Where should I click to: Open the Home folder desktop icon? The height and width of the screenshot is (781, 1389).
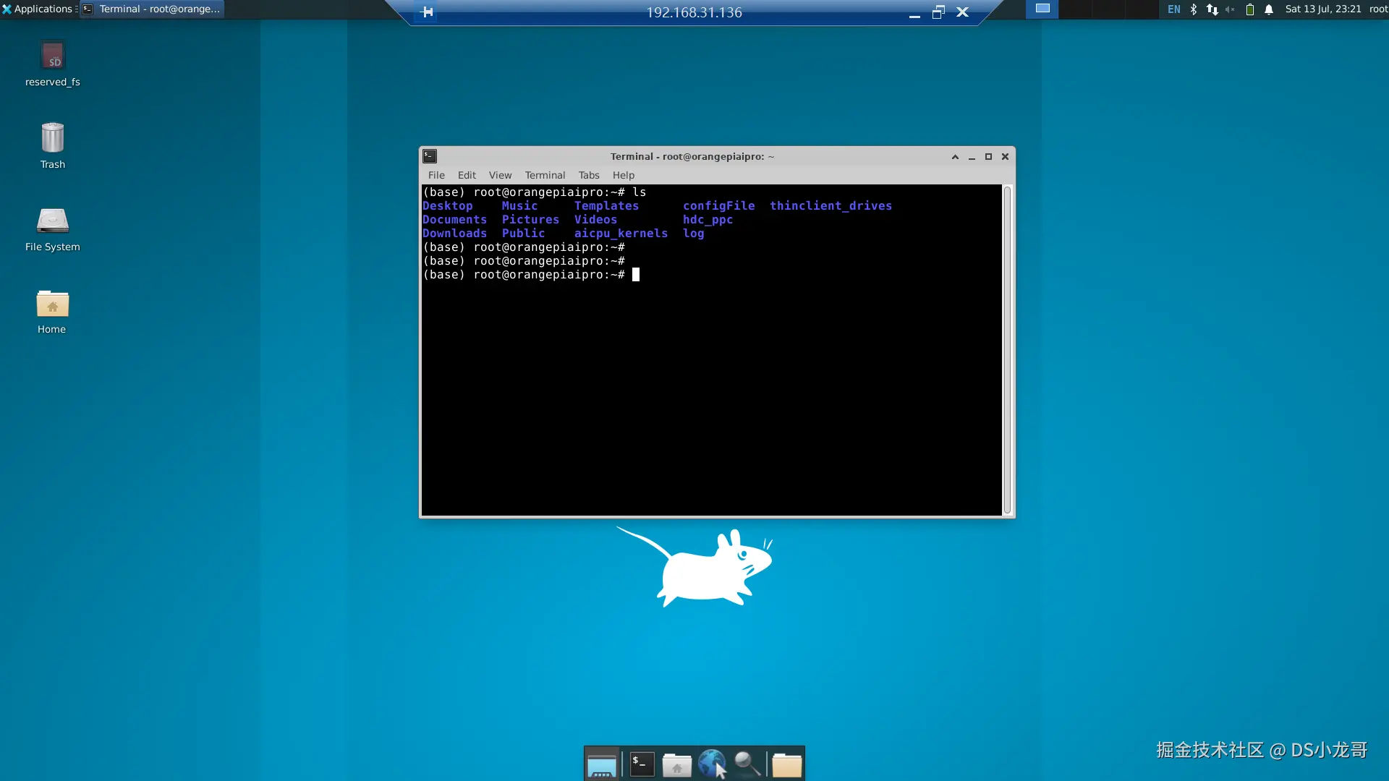pos(52,304)
